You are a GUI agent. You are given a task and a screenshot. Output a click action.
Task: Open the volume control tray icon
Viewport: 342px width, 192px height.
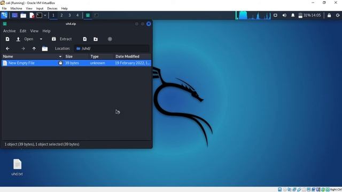pos(284,15)
